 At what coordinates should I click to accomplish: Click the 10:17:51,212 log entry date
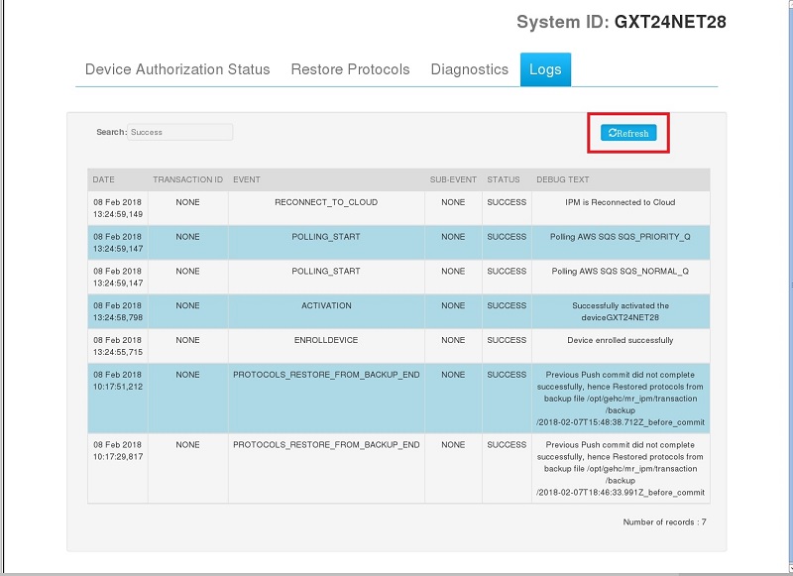pos(118,387)
